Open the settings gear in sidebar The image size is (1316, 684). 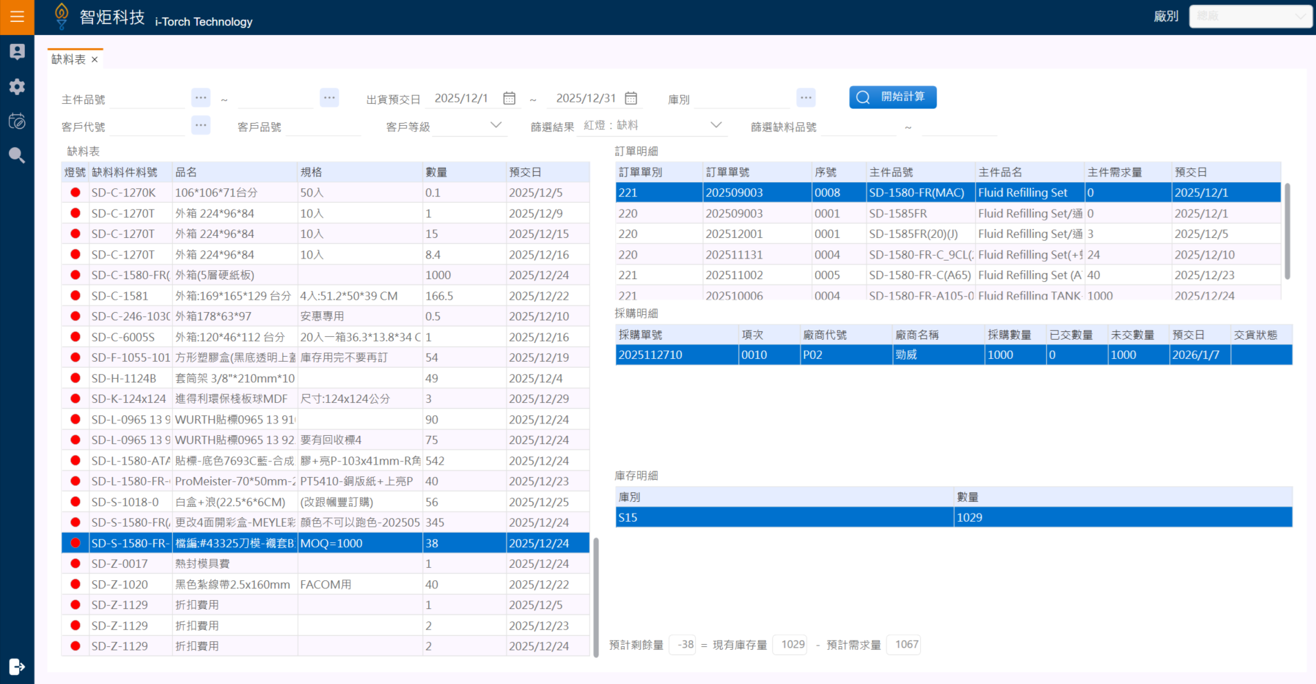[17, 87]
